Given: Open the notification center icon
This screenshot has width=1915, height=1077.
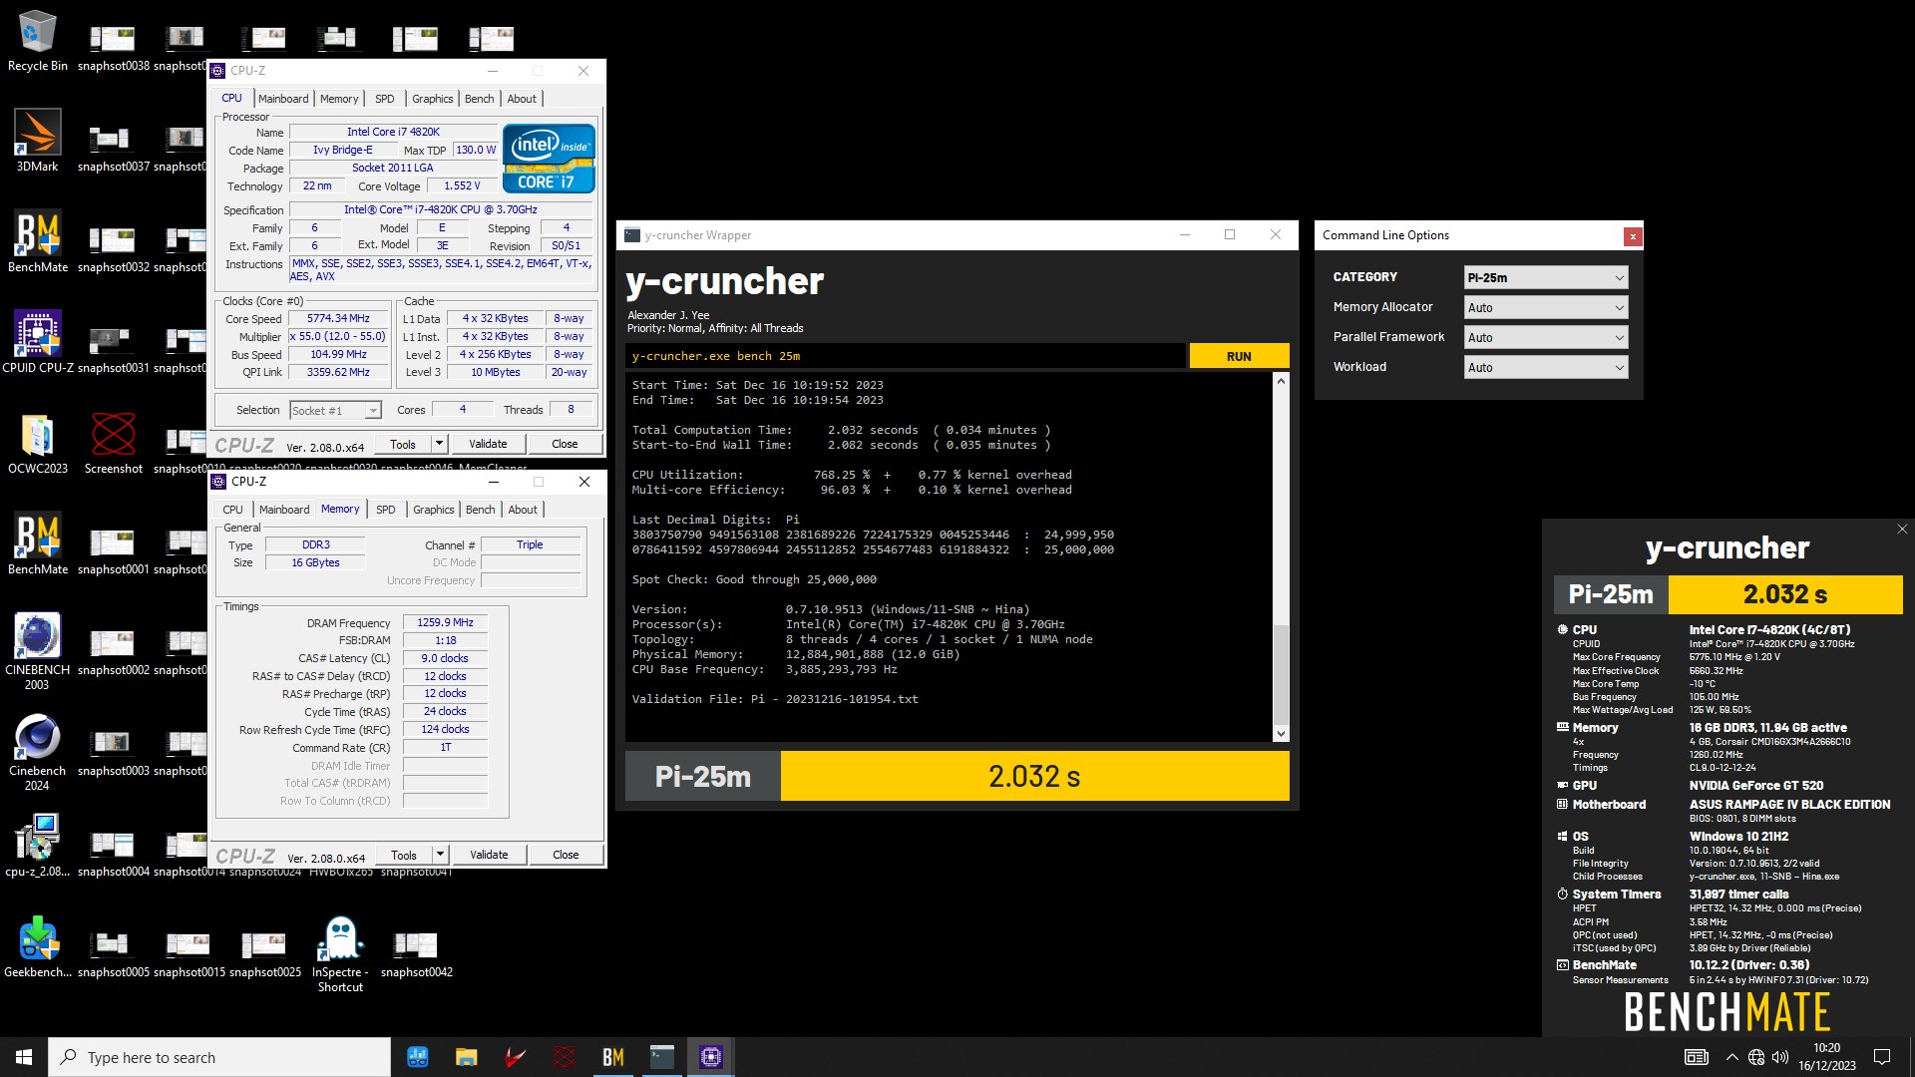Looking at the screenshot, I should pos(1882,1057).
